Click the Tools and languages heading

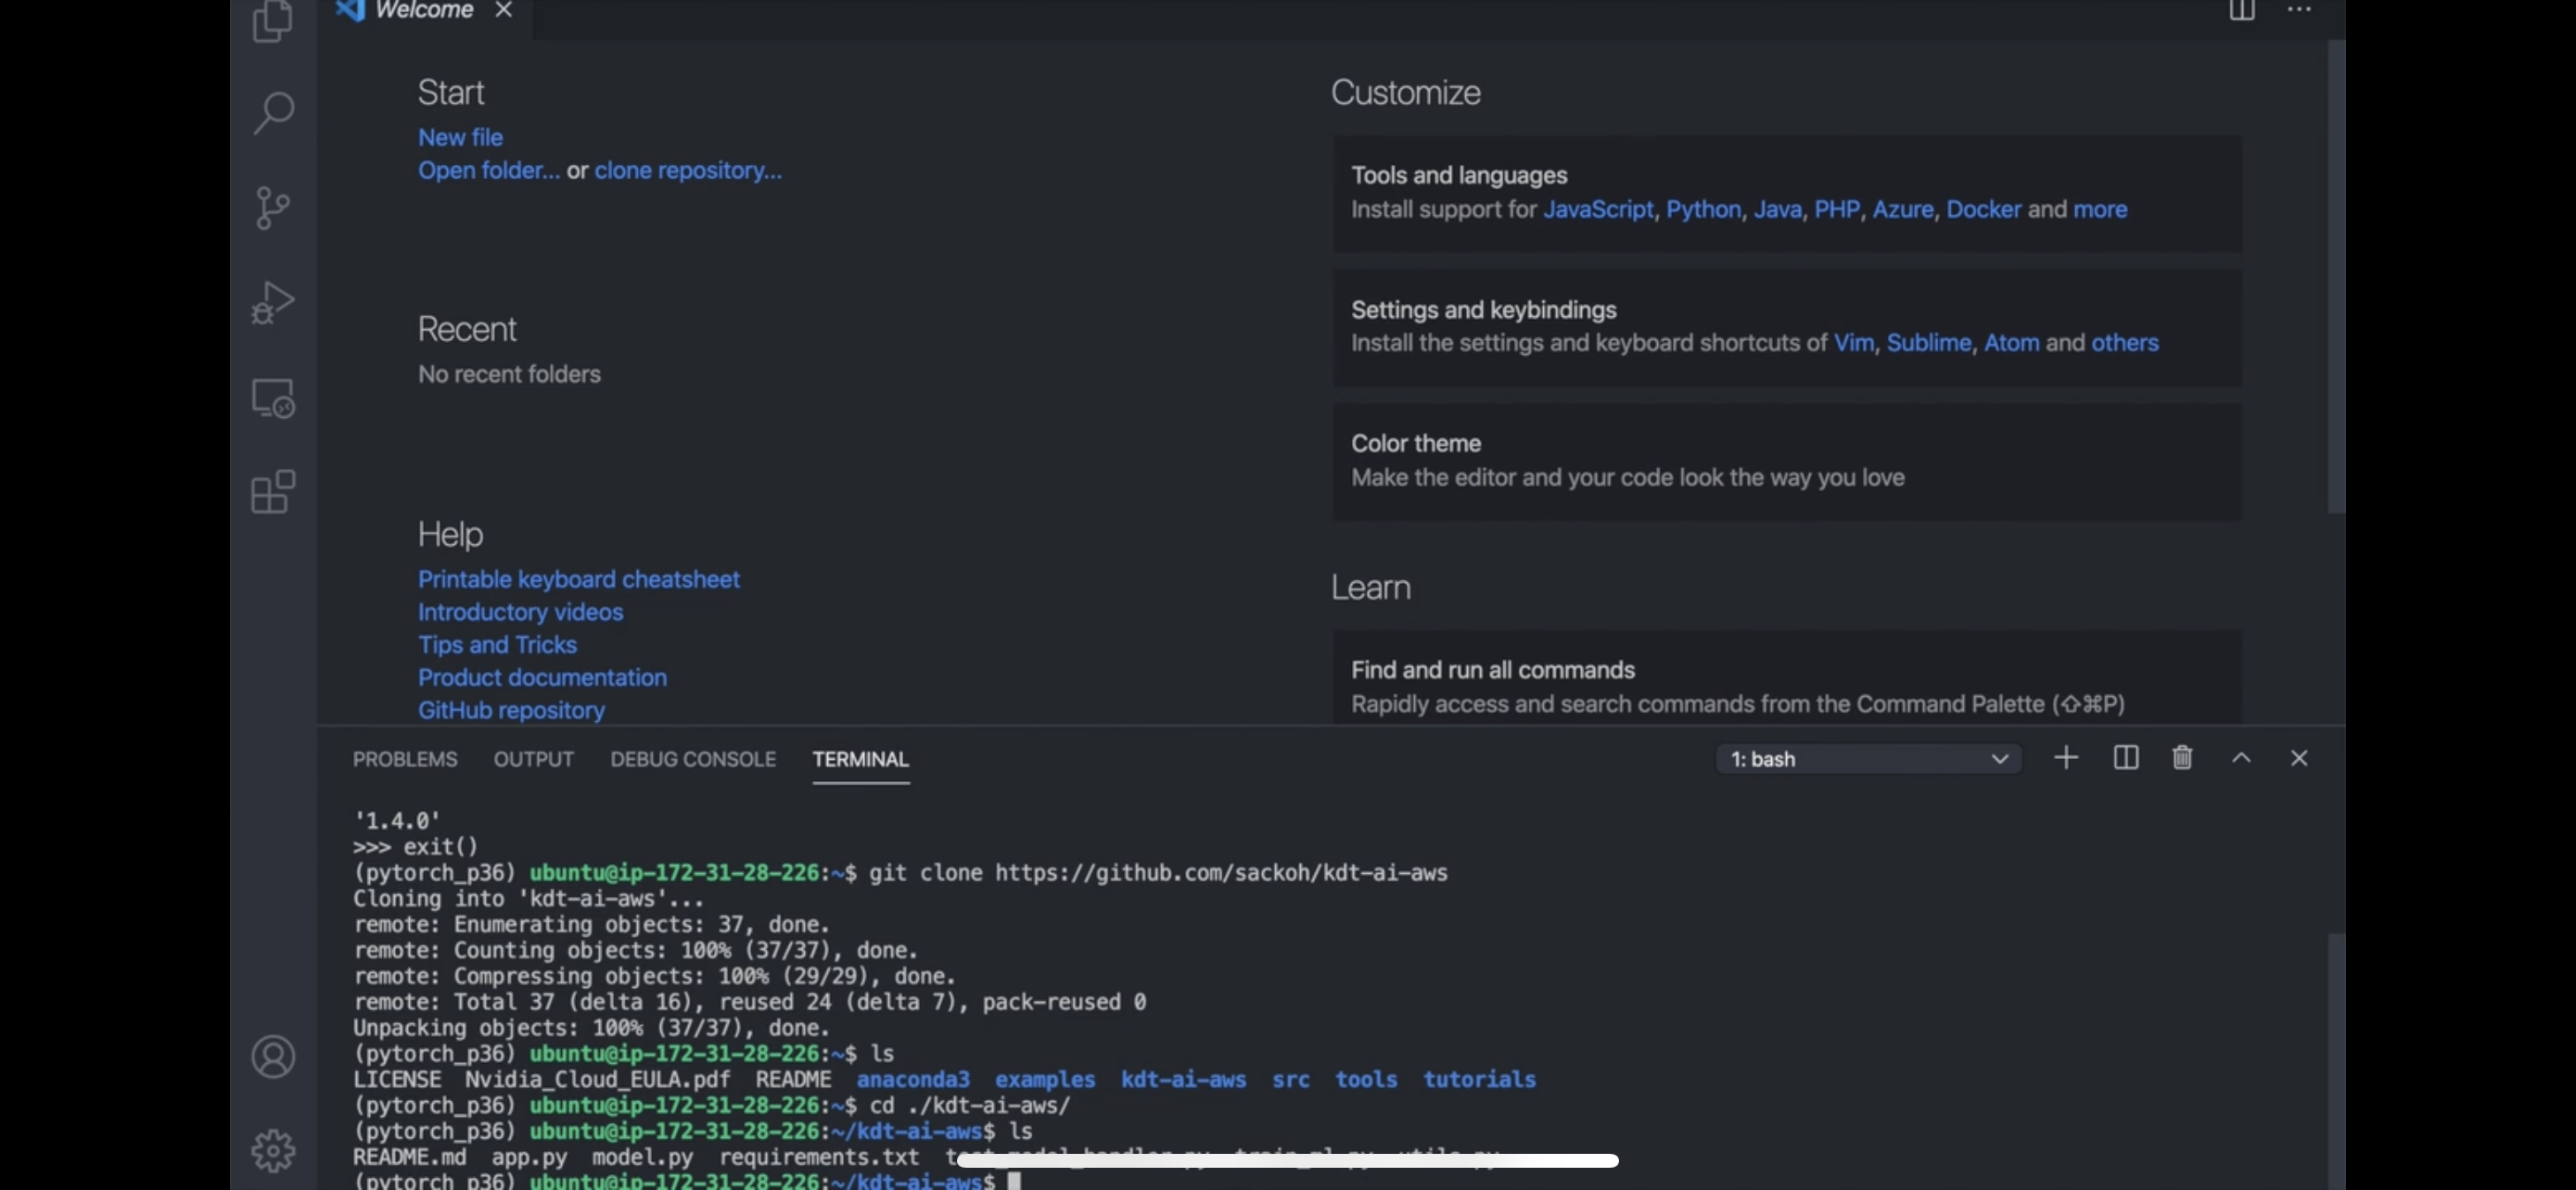[1459, 176]
